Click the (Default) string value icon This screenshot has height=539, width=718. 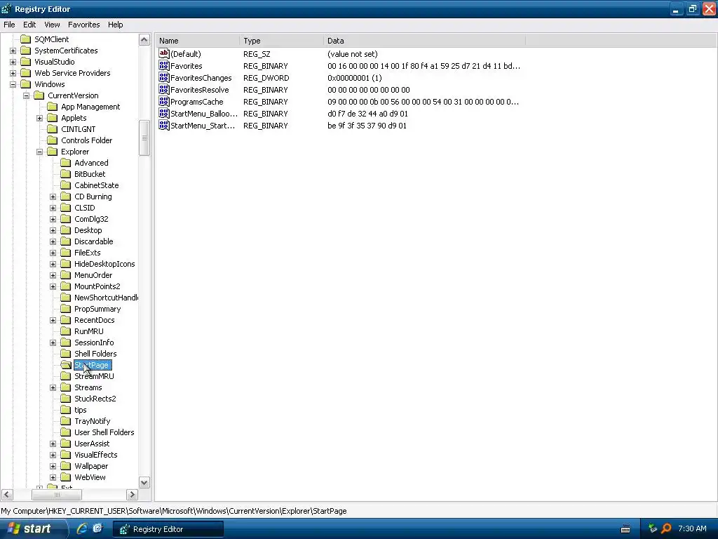pos(164,53)
